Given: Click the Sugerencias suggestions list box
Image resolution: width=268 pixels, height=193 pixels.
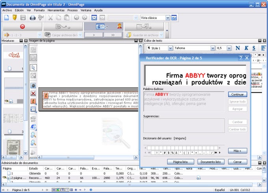Looking at the screenshot, I should [184, 126].
